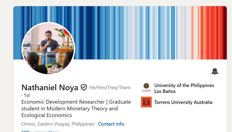The height and width of the screenshot is (132, 232).
Task: Open the University of the Philippines Los Baños logo
Action: 146,88
